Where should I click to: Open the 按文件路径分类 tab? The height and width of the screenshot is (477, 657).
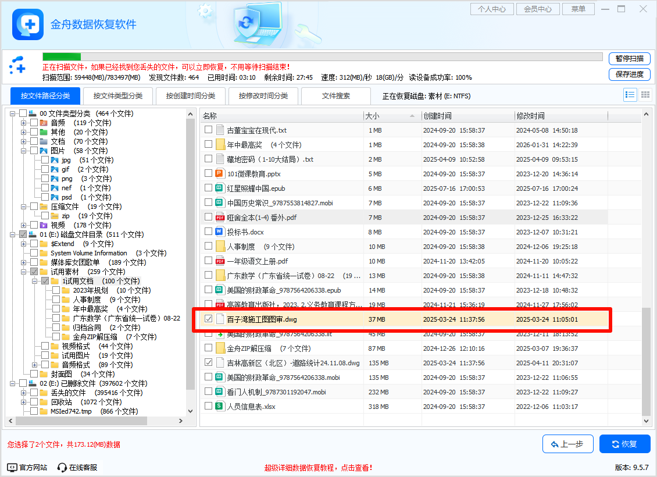pyautogui.click(x=45, y=96)
